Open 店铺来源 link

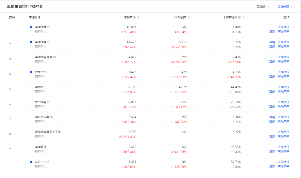285,6
